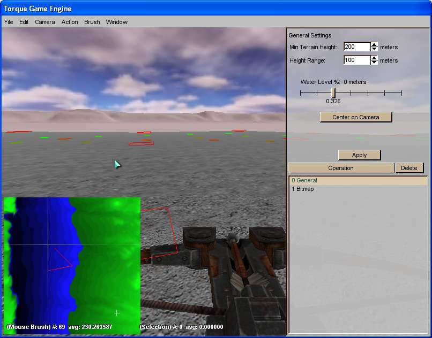The height and width of the screenshot is (338, 432).
Task: Open the File menu
Action: (x=9, y=22)
